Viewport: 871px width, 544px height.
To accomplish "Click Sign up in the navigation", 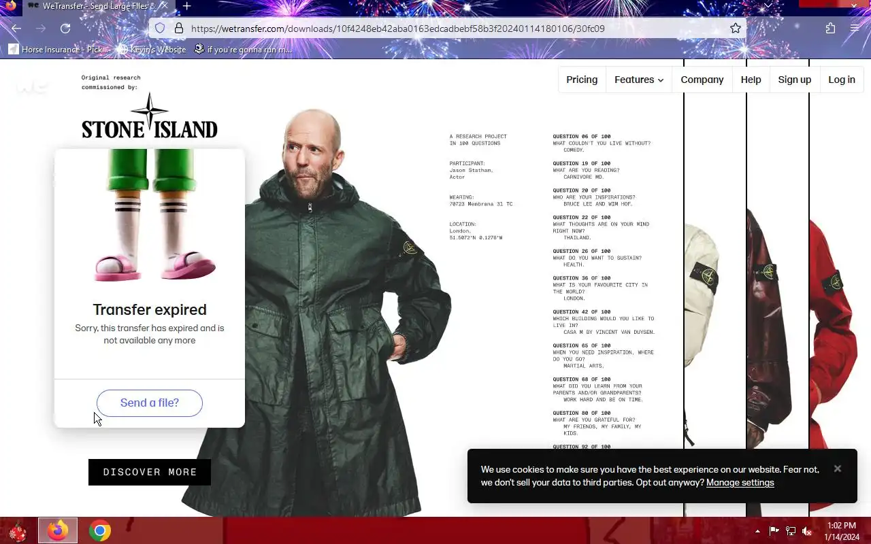I will pyautogui.click(x=794, y=80).
